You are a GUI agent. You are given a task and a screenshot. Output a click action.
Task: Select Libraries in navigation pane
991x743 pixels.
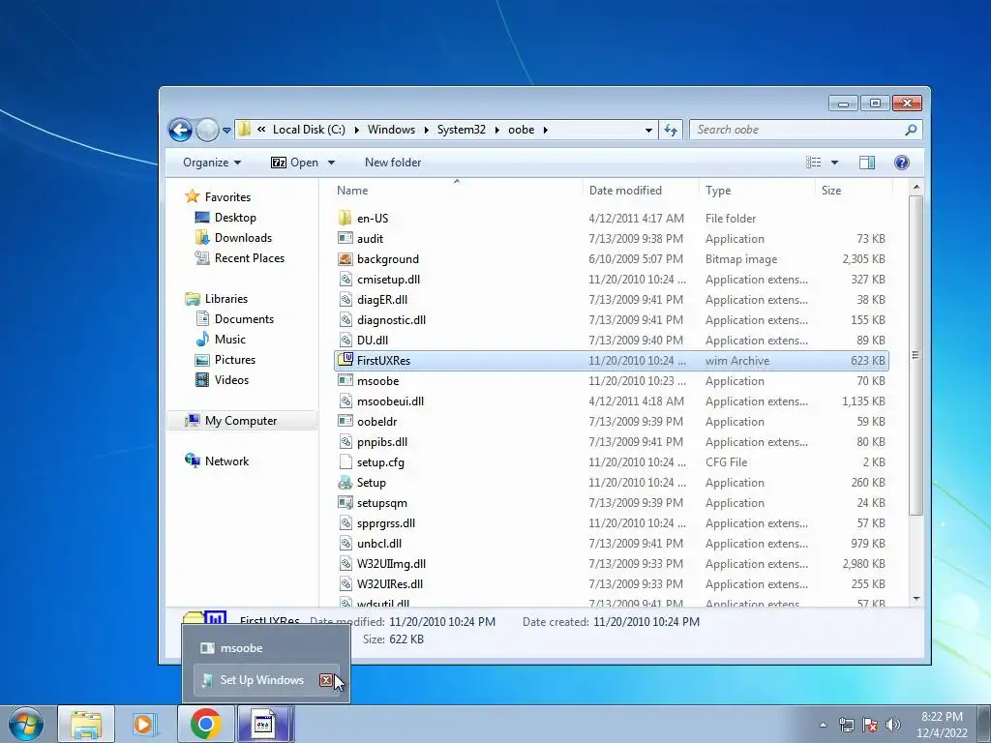click(x=225, y=299)
